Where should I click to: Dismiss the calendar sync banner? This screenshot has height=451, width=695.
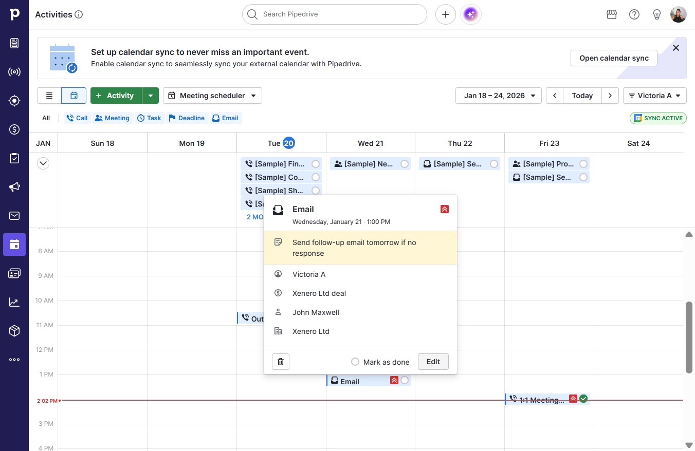[676, 48]
